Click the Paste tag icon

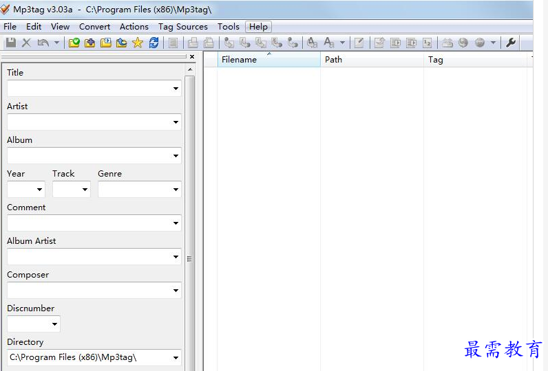point(209,43)
